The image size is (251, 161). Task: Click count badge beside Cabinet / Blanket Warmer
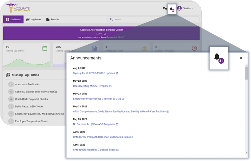click(11, 92)
